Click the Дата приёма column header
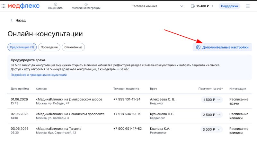Image resolution: width=257 pixels, height=156 pixels. point(20,89)
